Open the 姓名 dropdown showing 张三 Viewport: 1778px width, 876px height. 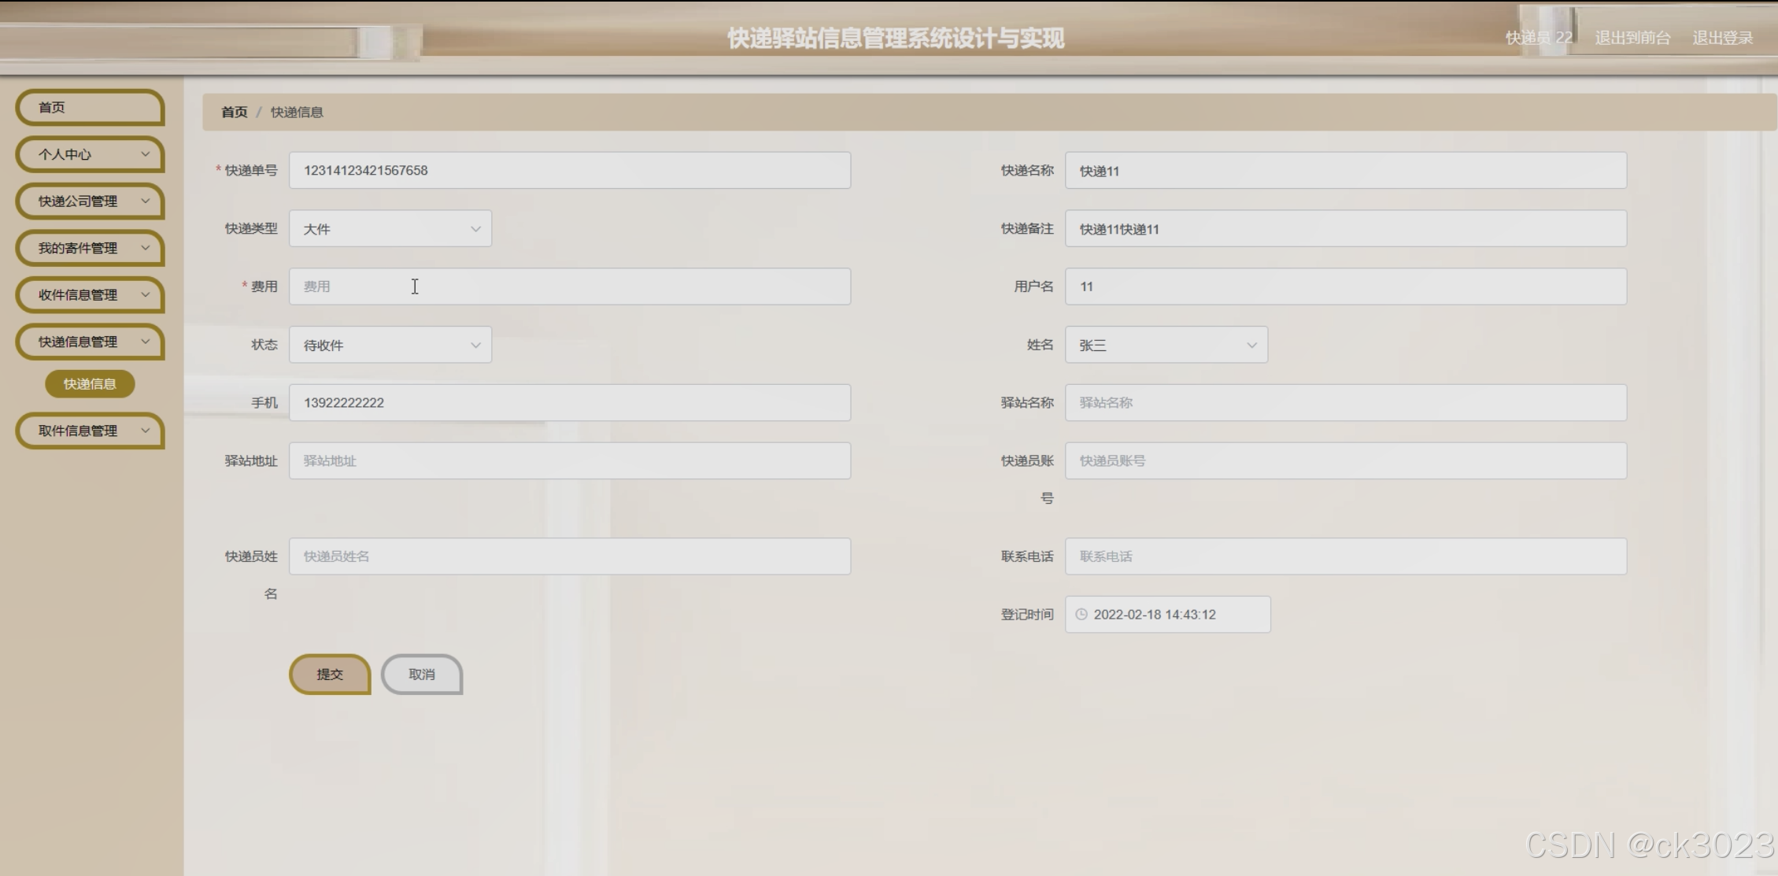1166,345
